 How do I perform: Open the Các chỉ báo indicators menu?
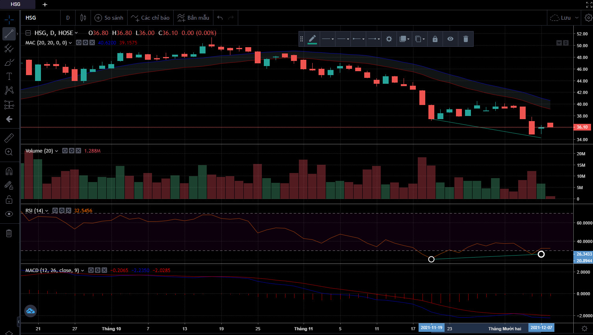(150, 18)
